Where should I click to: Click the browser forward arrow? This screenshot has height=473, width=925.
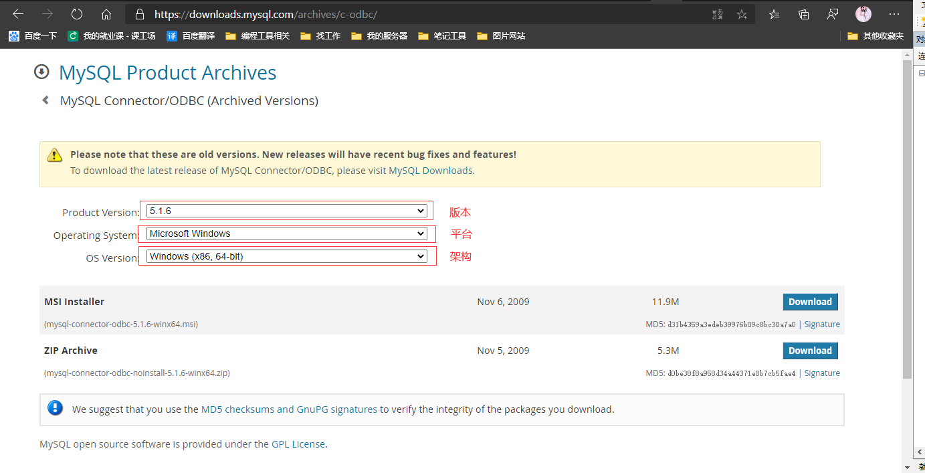tap(47, 14)
